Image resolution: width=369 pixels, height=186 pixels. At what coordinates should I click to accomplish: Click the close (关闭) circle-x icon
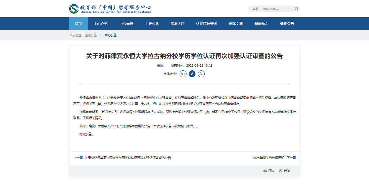coord(280,171)
